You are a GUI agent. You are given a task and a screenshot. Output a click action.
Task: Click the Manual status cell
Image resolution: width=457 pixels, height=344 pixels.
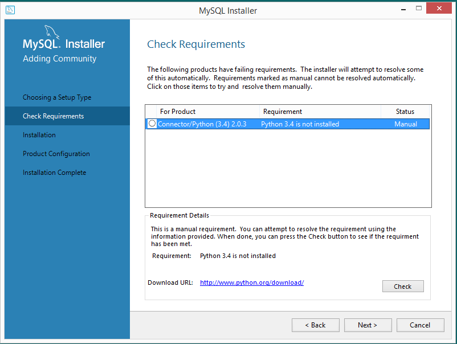[405, 124]
